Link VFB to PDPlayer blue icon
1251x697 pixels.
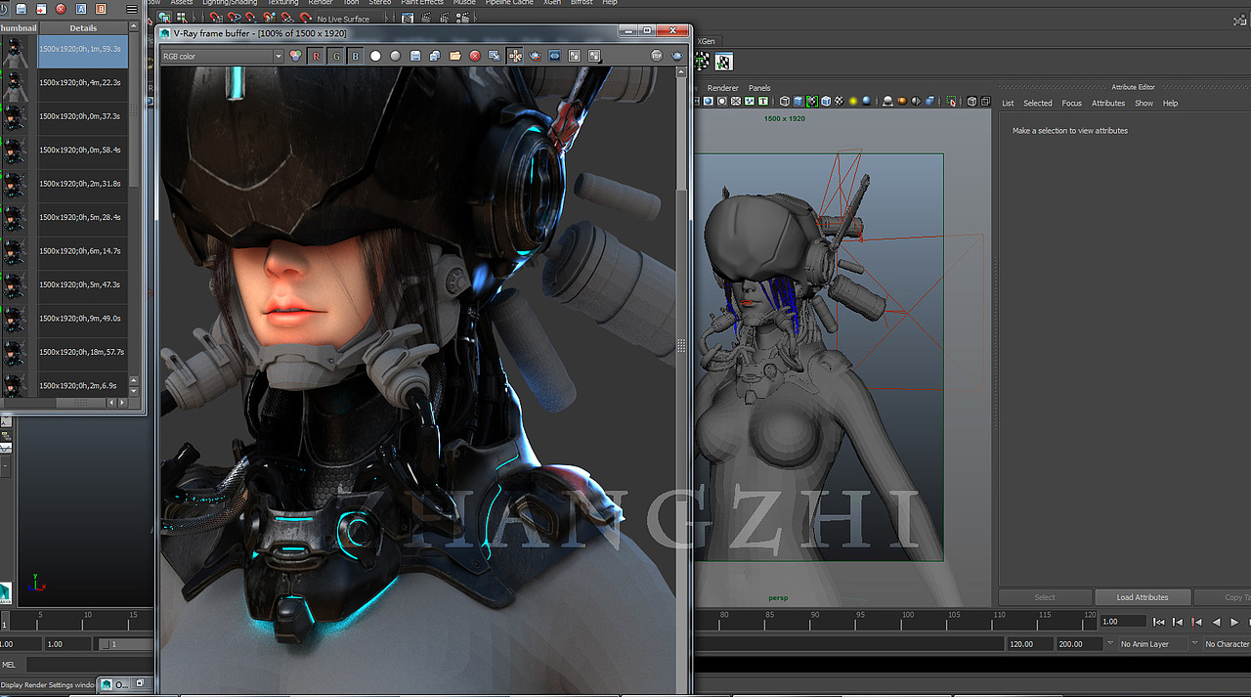[554, 56]
